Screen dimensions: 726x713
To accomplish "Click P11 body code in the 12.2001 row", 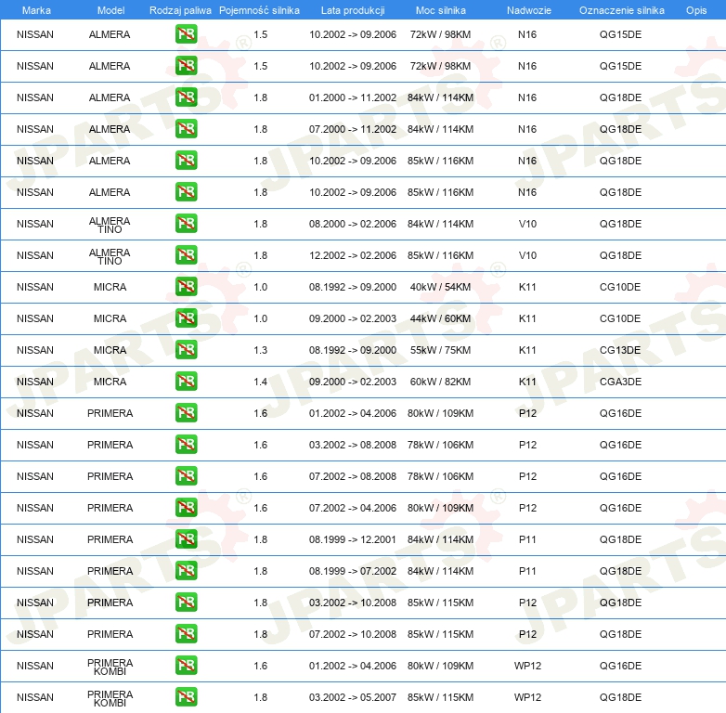I will 527,539.
